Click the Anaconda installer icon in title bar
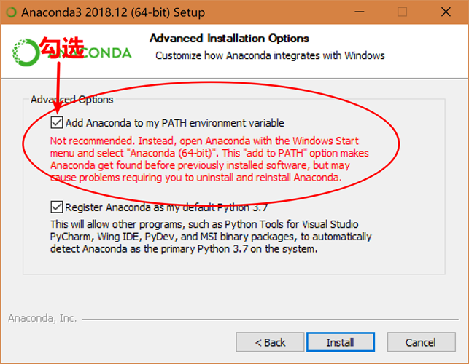Screen dimensions: 469x364 coord(12,12)
